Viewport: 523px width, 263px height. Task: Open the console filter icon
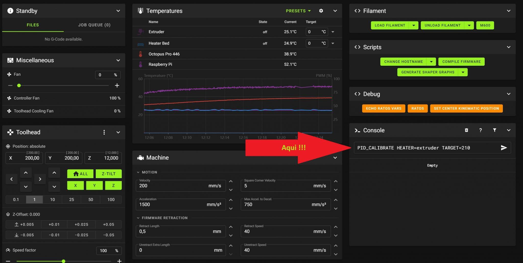[495, 130]
